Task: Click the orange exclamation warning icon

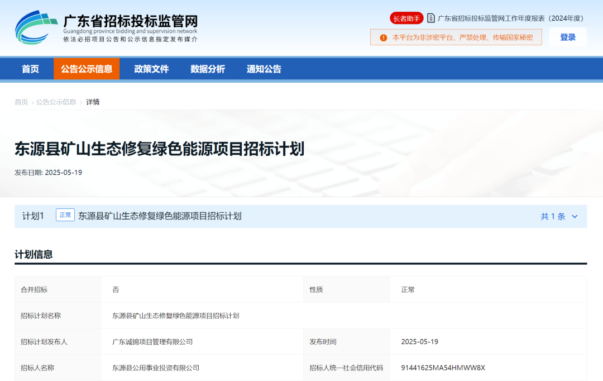Action: (383, 37)
